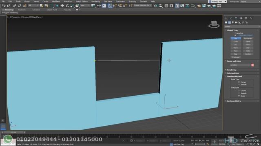Expand the Keyboard Entry rollout
Image resolution: width=261 pixels, height=146 pixels.
(234, 101)
